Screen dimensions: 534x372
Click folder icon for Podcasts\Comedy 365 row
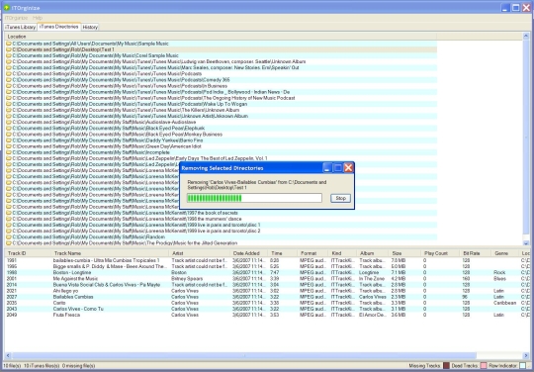(x=9, y=80)
